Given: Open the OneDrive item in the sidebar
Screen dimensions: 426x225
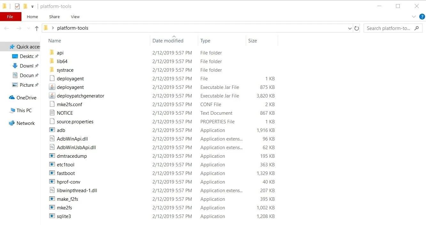Looking at the screenshot, I should pyautogui.click(x=26, y=98).
